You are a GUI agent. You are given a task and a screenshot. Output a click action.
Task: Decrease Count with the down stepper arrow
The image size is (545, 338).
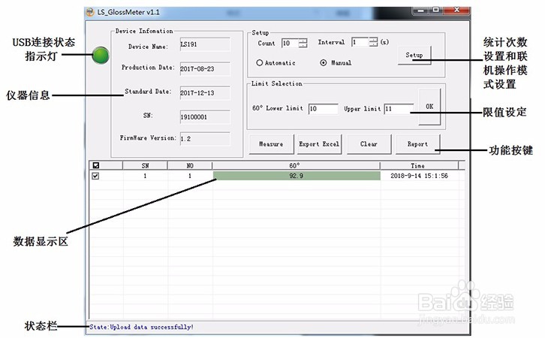[x=303, y=46]
